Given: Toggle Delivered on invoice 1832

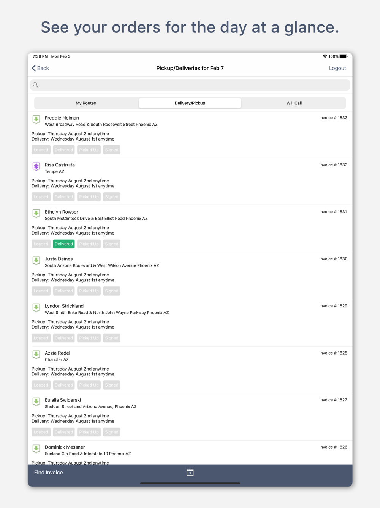Looking at the screenshot, I should click(x=64, y=197).
